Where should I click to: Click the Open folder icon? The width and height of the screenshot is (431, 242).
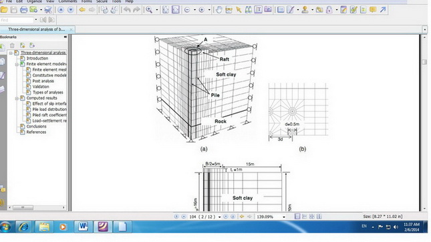tap(4, 10)
